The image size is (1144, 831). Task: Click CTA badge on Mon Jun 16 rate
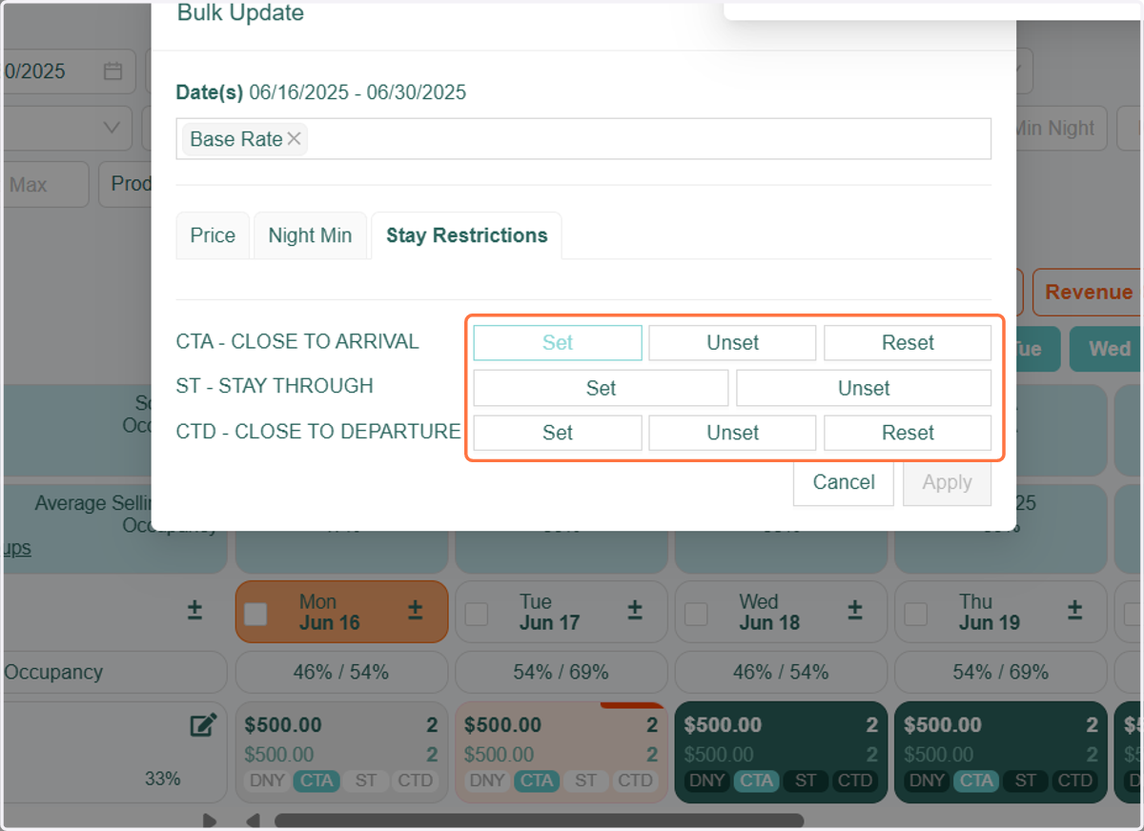click(x=317, y=780)
